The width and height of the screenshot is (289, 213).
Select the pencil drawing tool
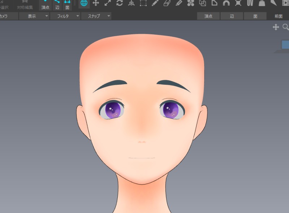[155, 3]
